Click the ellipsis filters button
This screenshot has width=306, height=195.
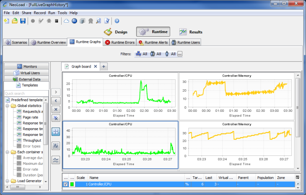tap(180, 54)
